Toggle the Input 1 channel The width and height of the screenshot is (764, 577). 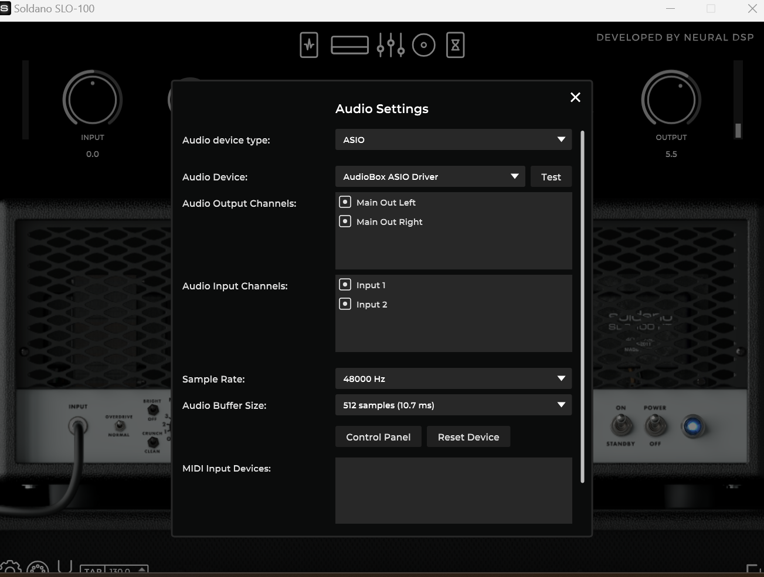click(345, 285)
